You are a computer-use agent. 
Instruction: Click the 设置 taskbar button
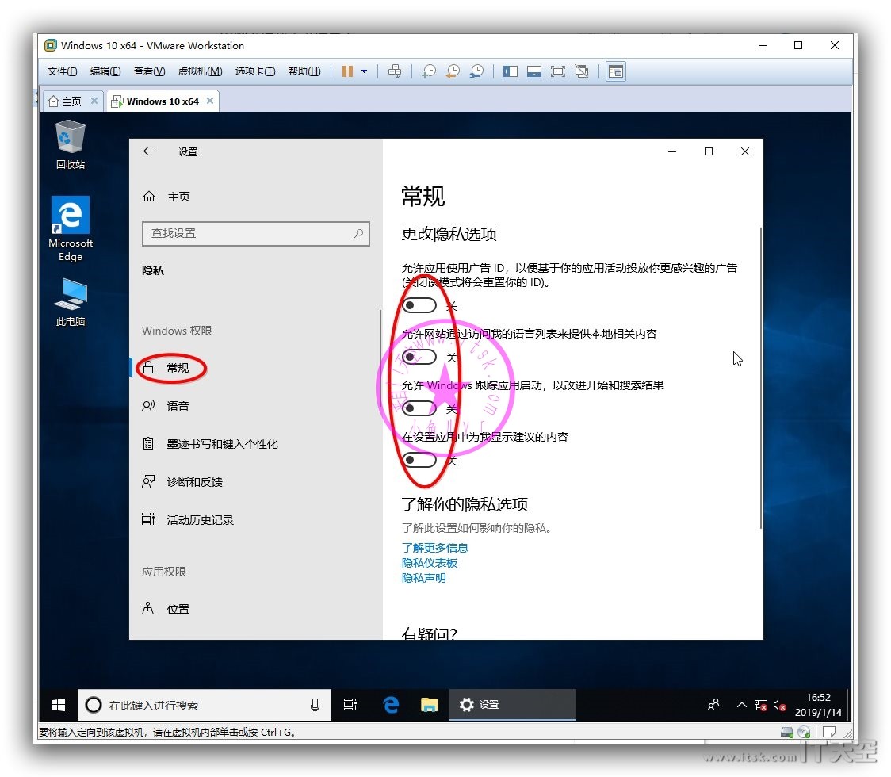[x=513, y=705]
